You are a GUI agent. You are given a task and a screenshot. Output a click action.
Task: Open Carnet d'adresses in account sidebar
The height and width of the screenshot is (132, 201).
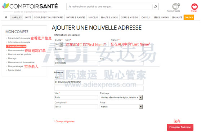click(x=16, y=46)
